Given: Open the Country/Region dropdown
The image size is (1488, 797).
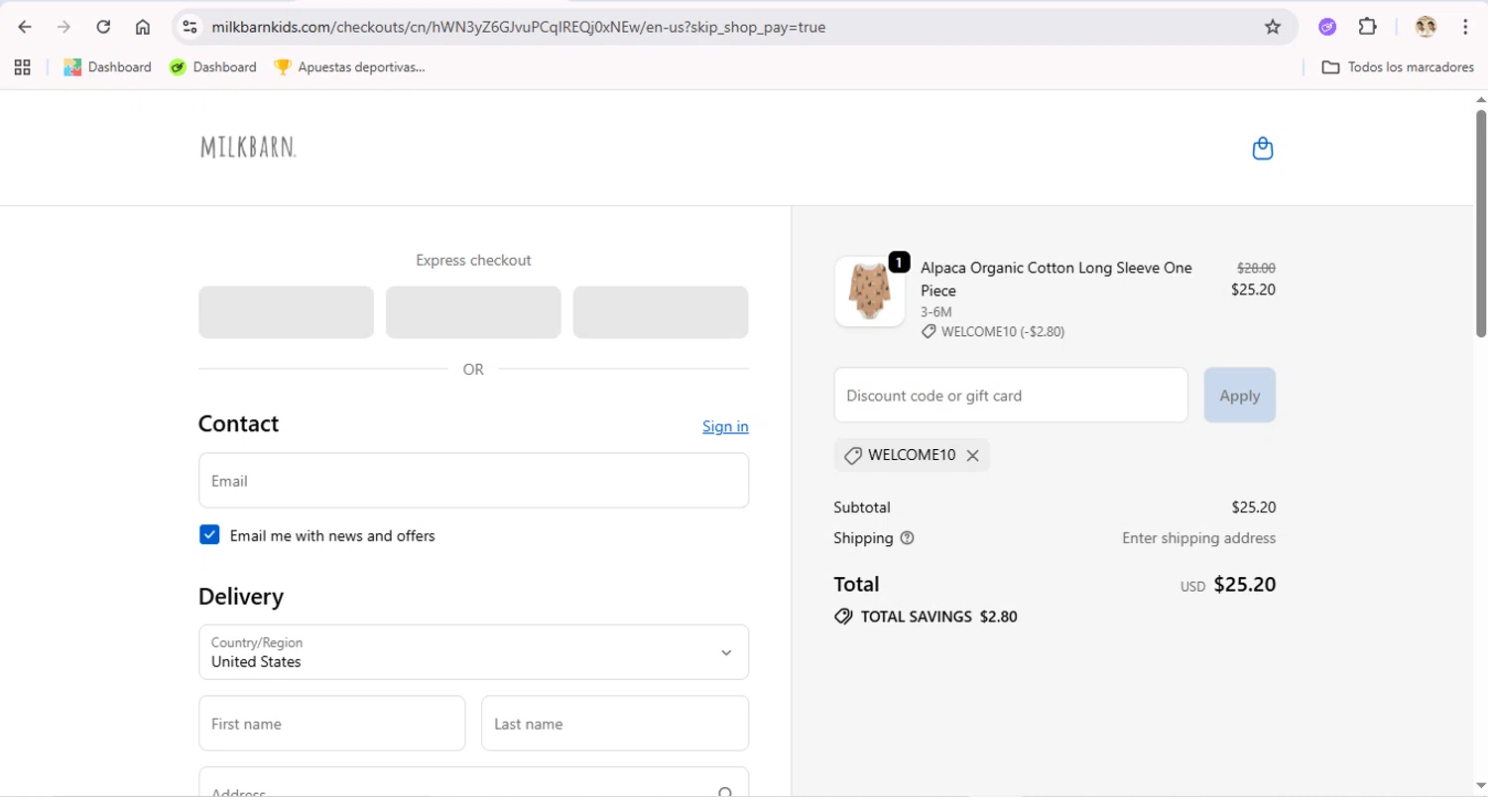Looking at the screenshot, I should point(473,652).
